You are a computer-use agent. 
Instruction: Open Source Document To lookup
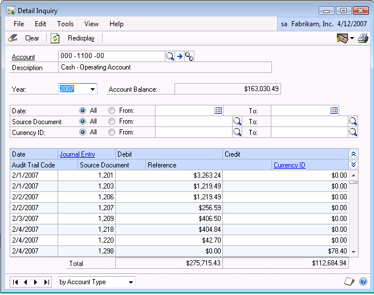pos(353,121)
